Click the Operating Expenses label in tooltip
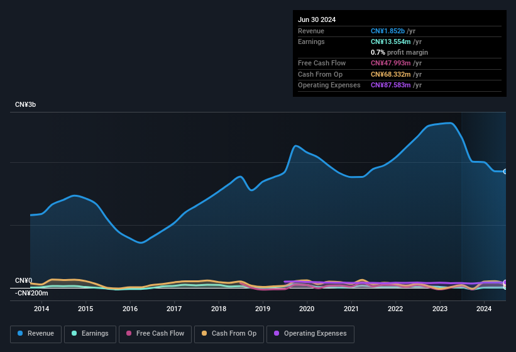Image resolution: width=516 pixels, height=352 pixels. pyautogui.click(x=329, y=85)
